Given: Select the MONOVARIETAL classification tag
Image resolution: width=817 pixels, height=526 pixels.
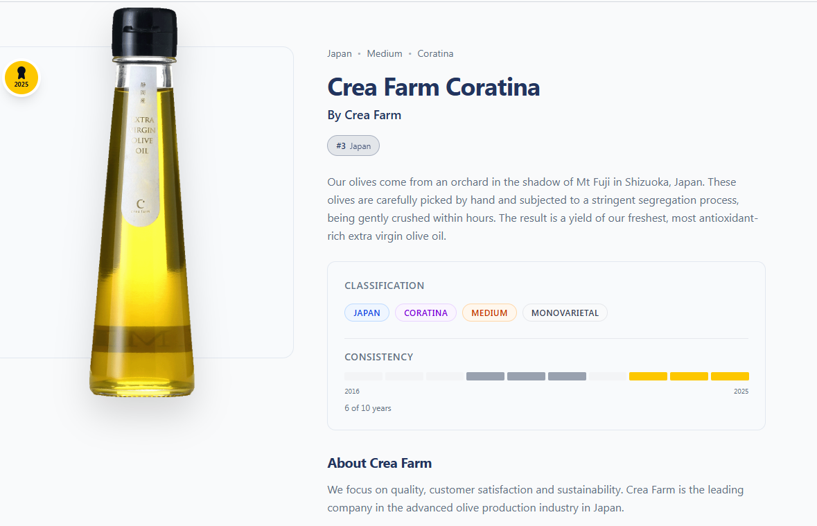Looking at the screenshot, I should (x=565, y=313).
